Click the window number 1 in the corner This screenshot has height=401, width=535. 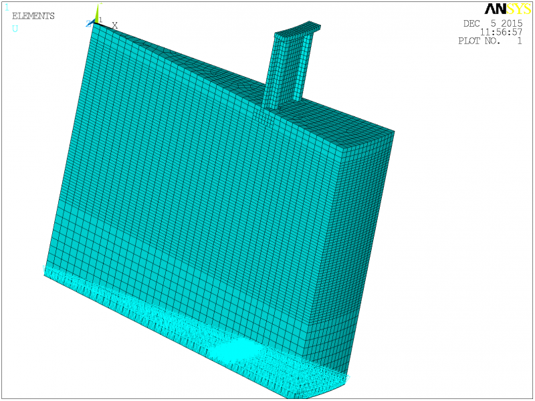click(7, 7)
